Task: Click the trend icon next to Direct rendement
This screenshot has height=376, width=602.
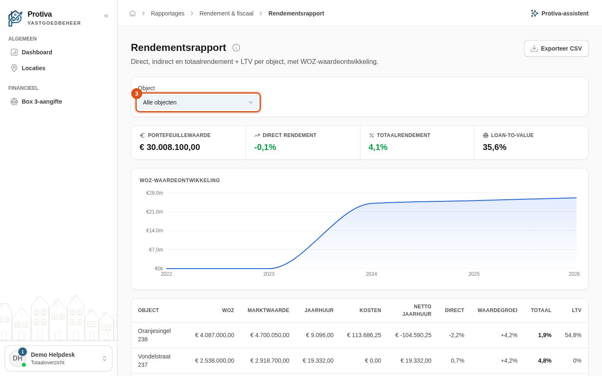Action: [x=257, y=135]
